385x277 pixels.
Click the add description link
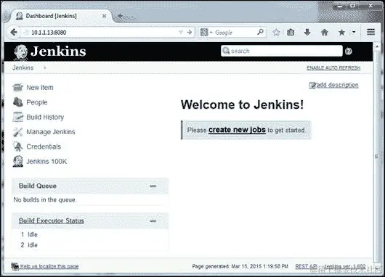[337, 85]
